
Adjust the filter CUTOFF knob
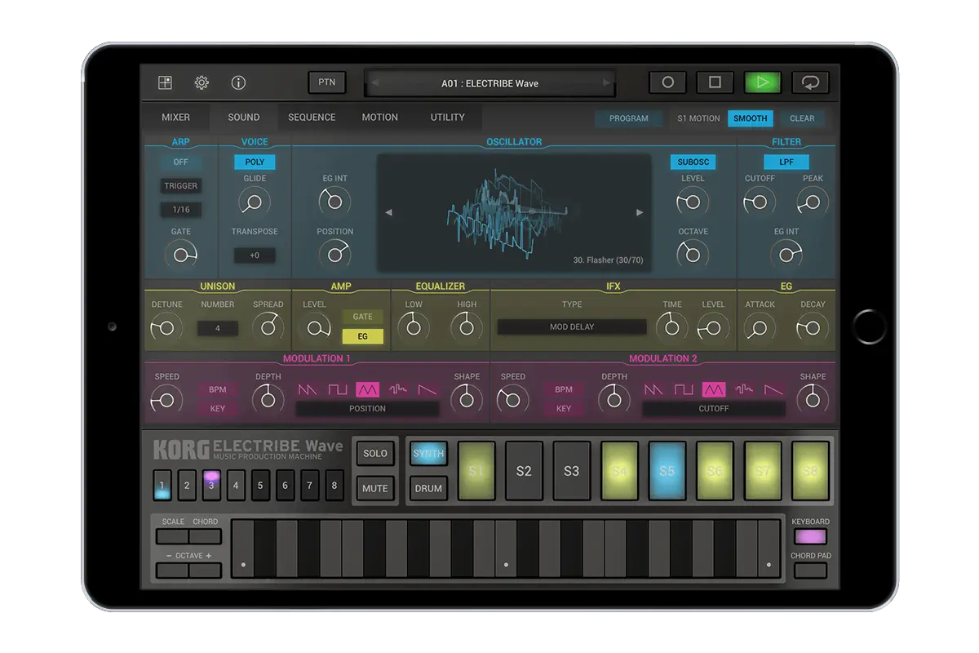760,202
